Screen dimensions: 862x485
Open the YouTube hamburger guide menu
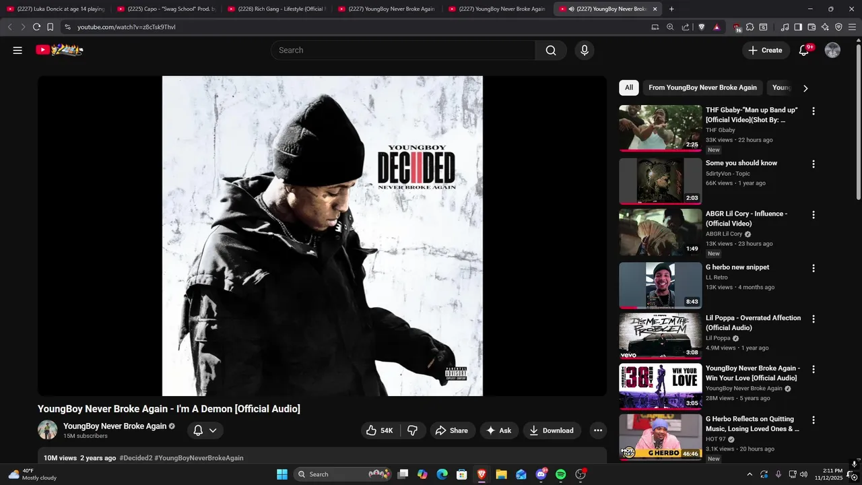pyautogui.click(x=18, y=51)
